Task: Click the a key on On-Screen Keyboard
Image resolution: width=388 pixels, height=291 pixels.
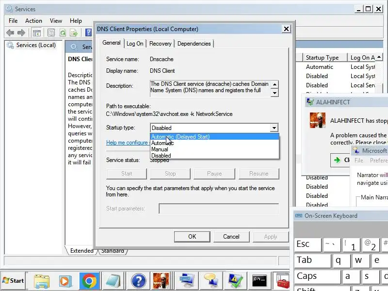Action: (x=351, y=276)
